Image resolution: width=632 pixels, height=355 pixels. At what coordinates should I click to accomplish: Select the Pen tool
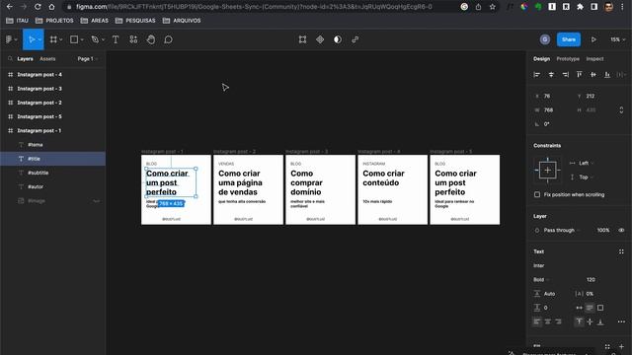tap(95, 39)
